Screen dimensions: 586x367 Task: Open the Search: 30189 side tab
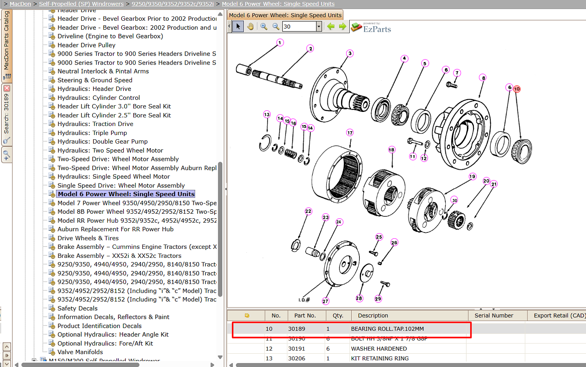point(7,113)
